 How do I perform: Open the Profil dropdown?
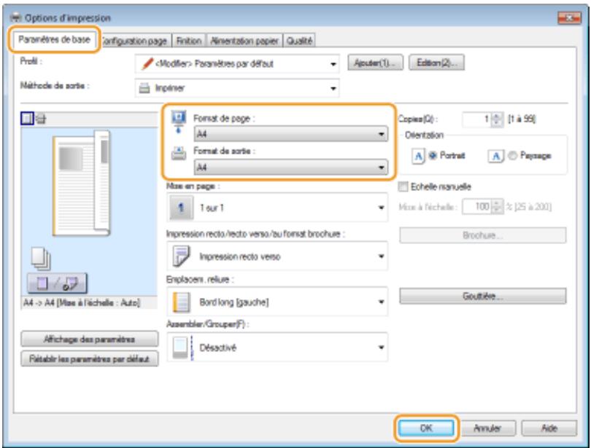[x=236, y=64]
